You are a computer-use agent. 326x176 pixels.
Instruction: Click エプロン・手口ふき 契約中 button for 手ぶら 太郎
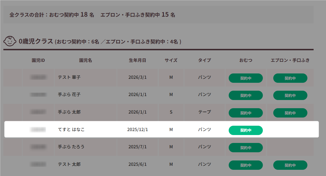[290, 113]
